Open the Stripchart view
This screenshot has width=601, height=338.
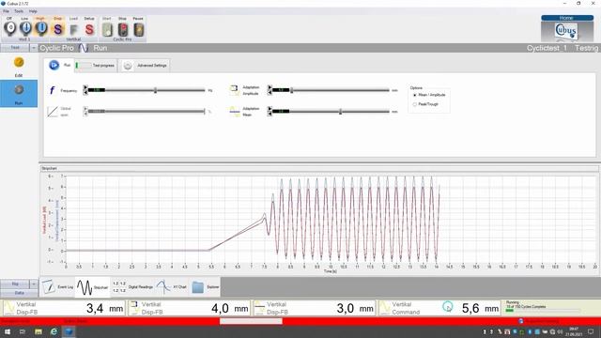click(x=92, y=287)
